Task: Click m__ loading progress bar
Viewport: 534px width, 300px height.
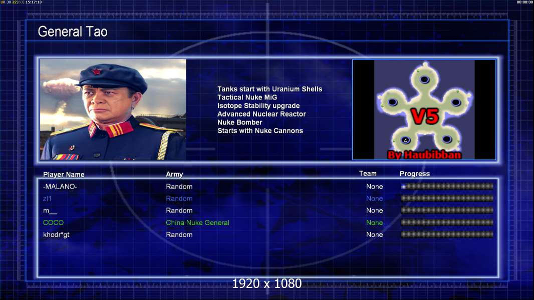Action: pyautogui.click(x=447, y=210)
